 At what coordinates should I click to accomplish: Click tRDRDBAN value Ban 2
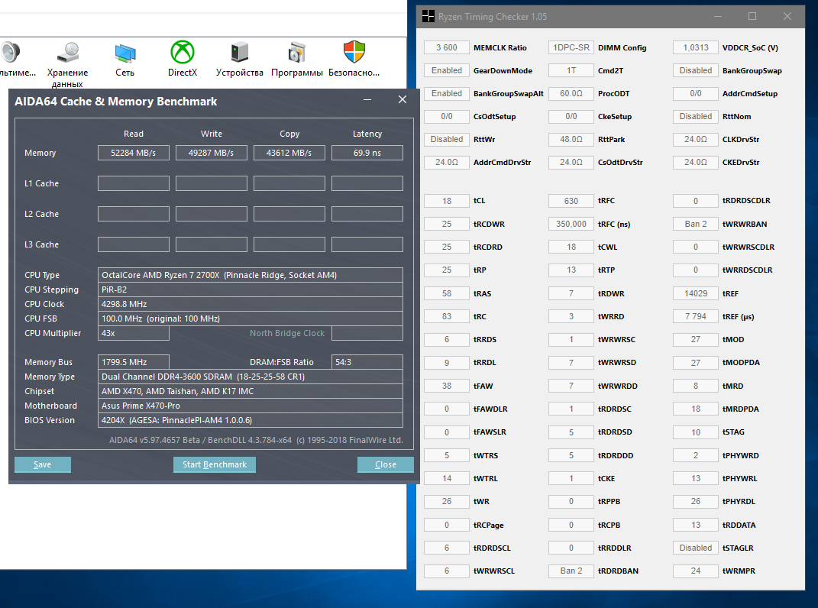click(571, 571)
